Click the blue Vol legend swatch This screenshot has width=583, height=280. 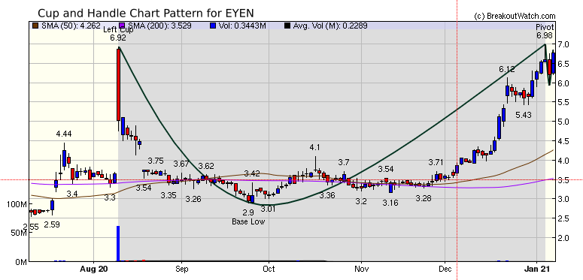tap(212, 26)
